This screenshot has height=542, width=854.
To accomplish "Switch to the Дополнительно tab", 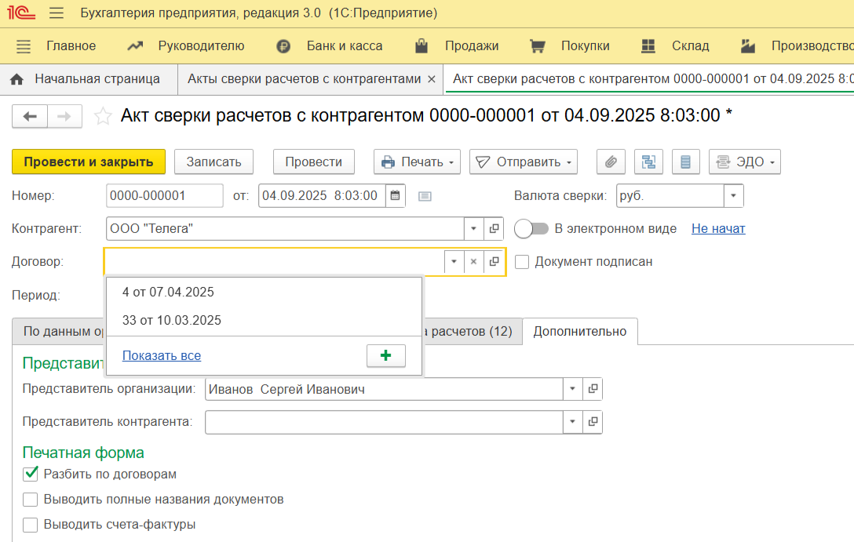I will (x=579, y=331).
